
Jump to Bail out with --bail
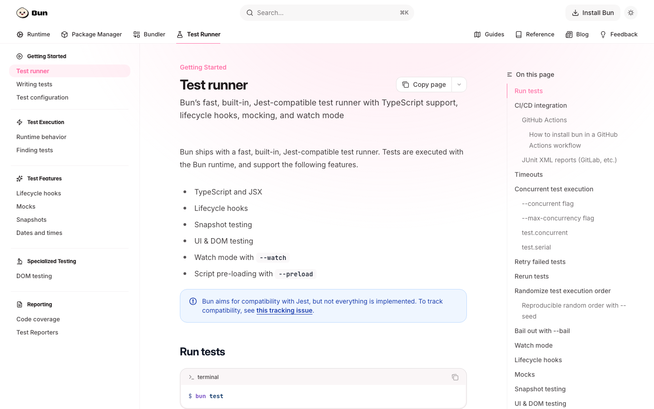(x=542, y=331)
